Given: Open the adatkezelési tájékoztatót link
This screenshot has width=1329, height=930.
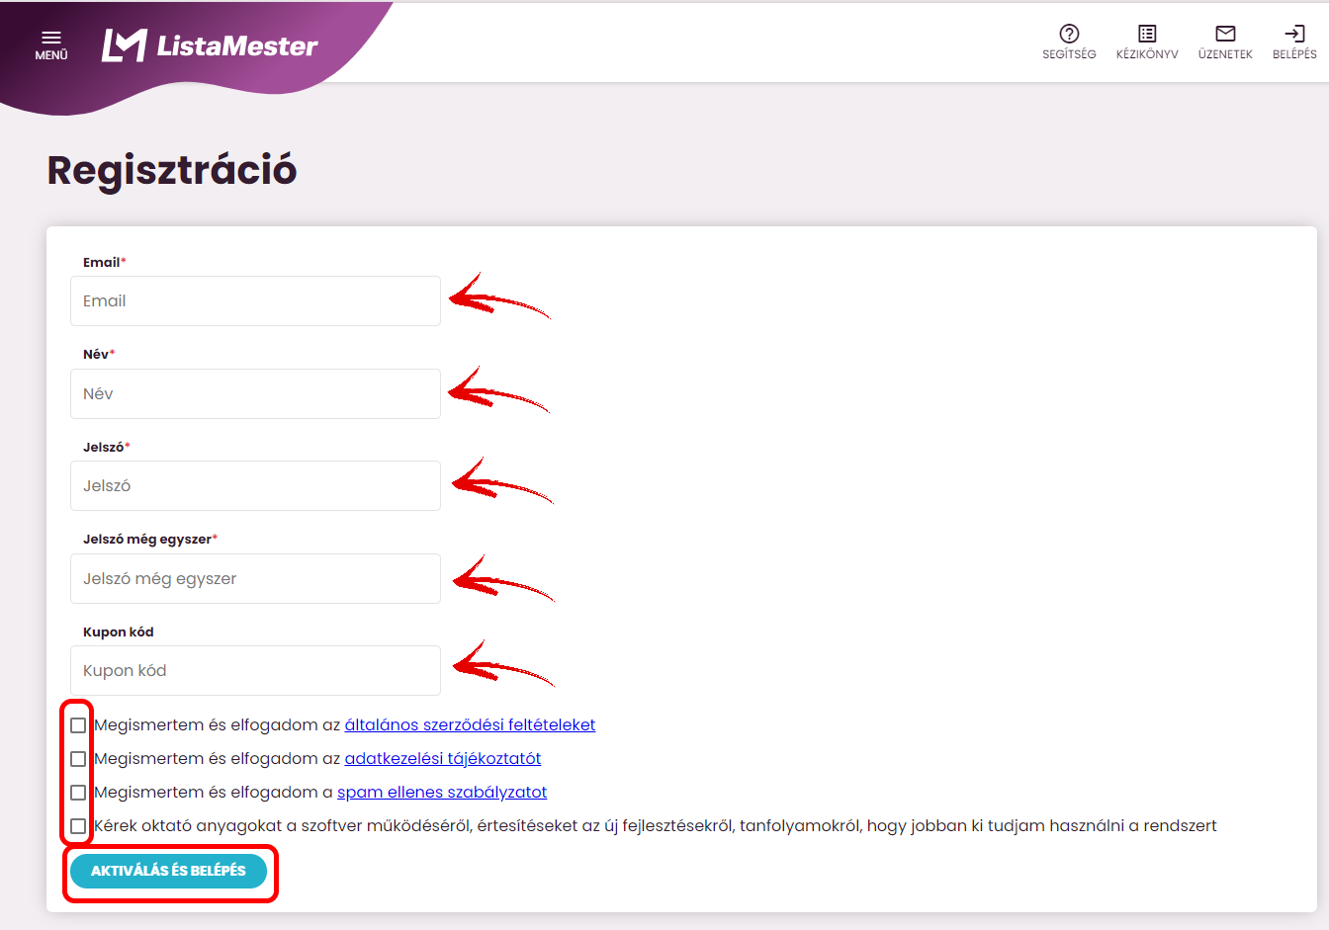Looking at the screenshot, I should click(443, 759).
